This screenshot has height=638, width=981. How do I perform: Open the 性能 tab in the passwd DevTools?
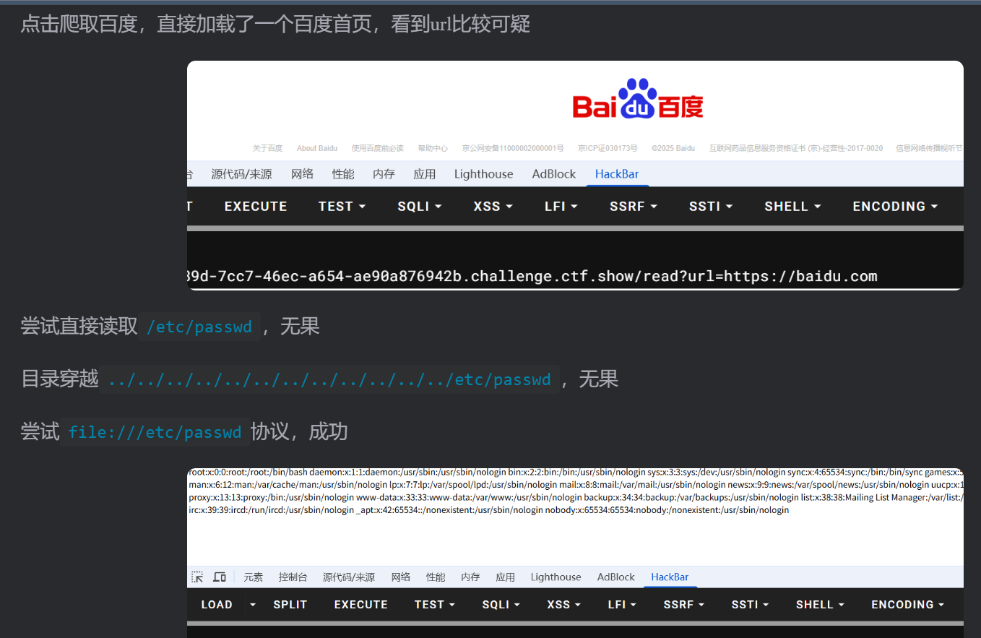tap(436, 577)
